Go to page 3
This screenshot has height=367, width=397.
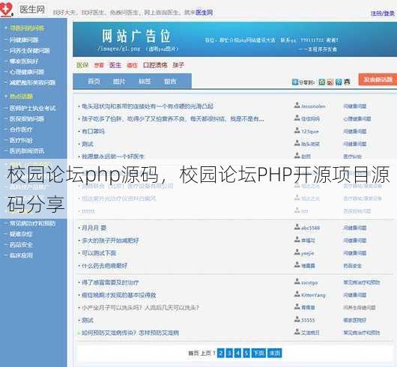point(229,353)
